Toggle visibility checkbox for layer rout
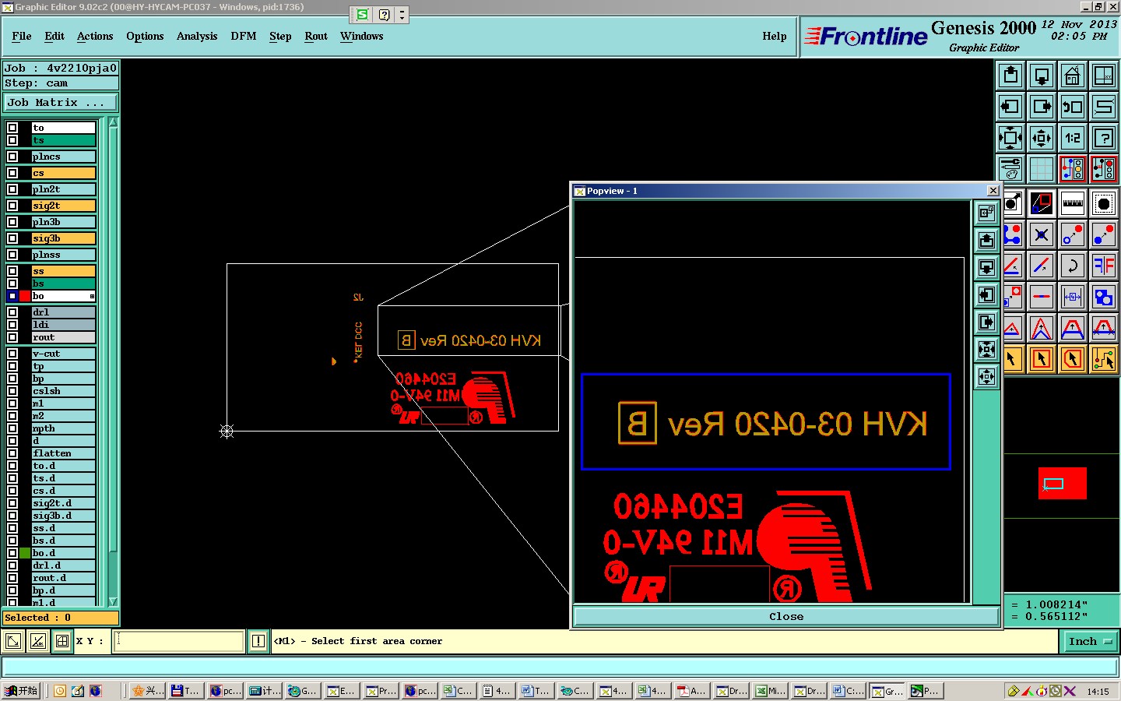Viewport: 1121px width, 701px height. click(x=12, y=337)
